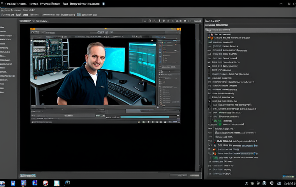Click the orange icon at preview window's top-right

[x=178, y=29]
